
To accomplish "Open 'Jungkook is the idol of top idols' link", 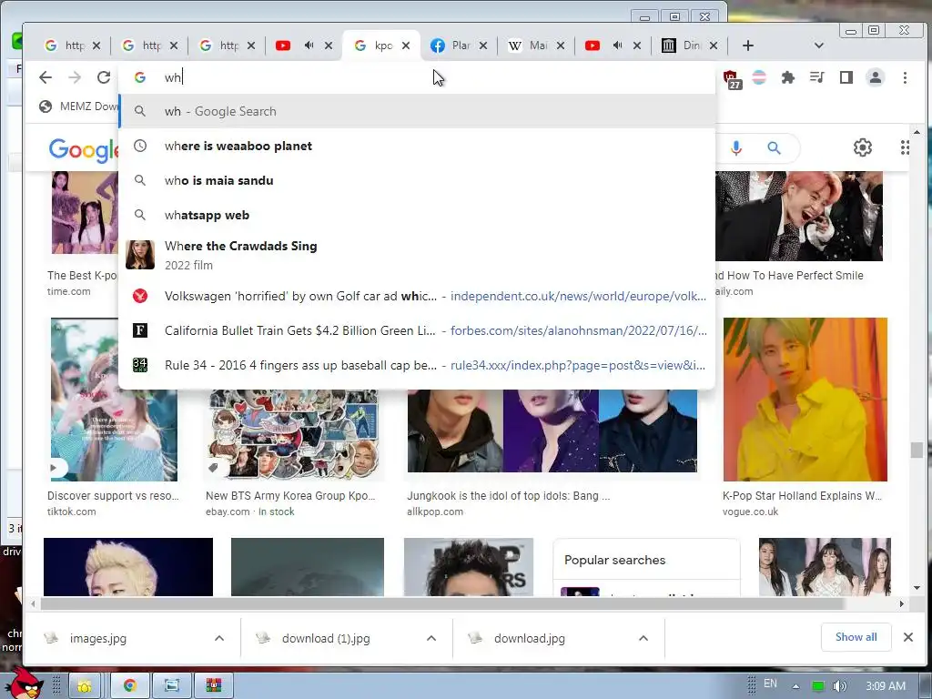I will (x=508, y=496).
